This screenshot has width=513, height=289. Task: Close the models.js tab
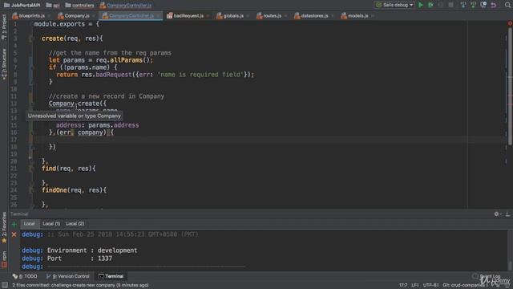coord(372,16)
